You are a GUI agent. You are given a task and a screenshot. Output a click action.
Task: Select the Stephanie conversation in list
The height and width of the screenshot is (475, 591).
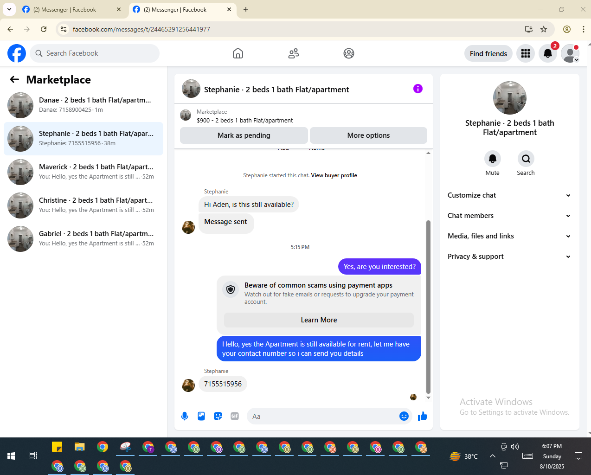click(84, 139)
